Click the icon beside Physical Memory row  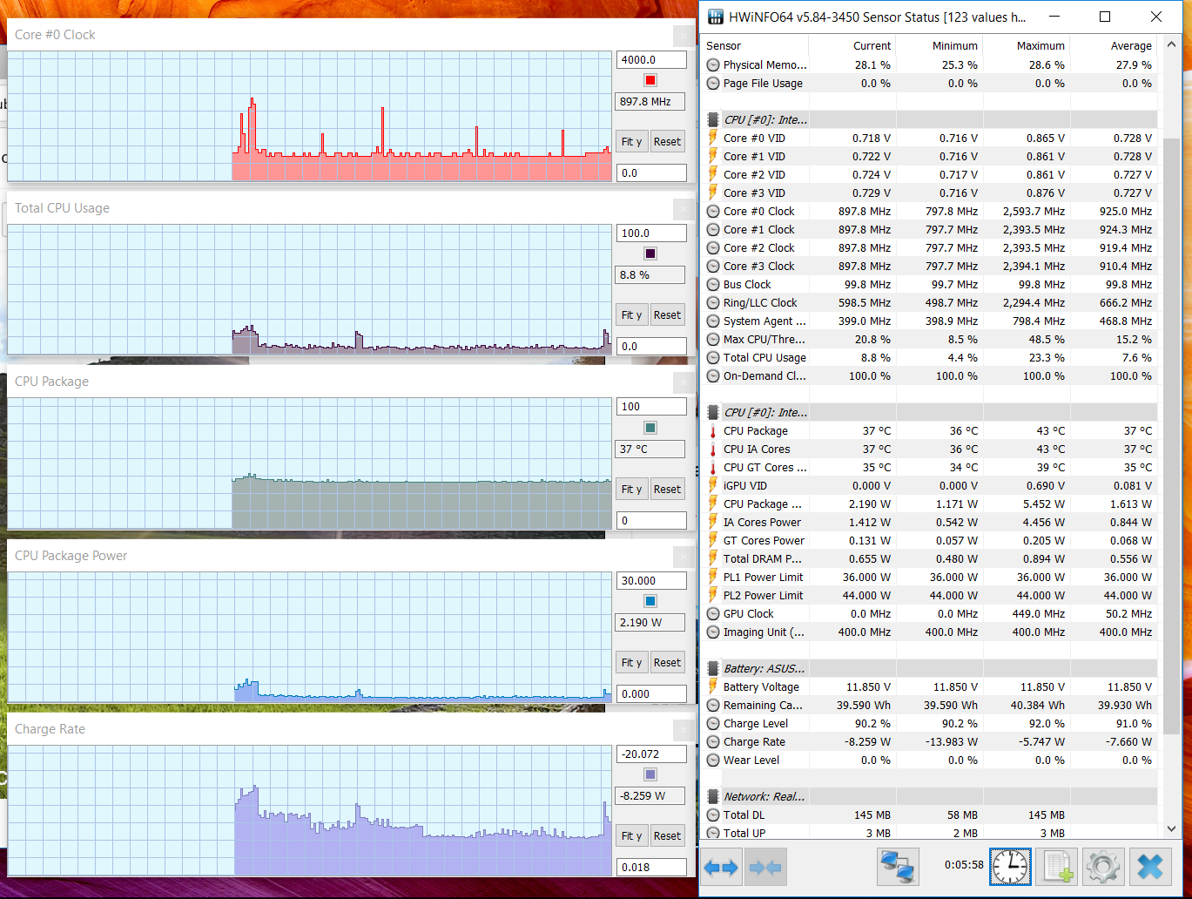coord(713,64)
